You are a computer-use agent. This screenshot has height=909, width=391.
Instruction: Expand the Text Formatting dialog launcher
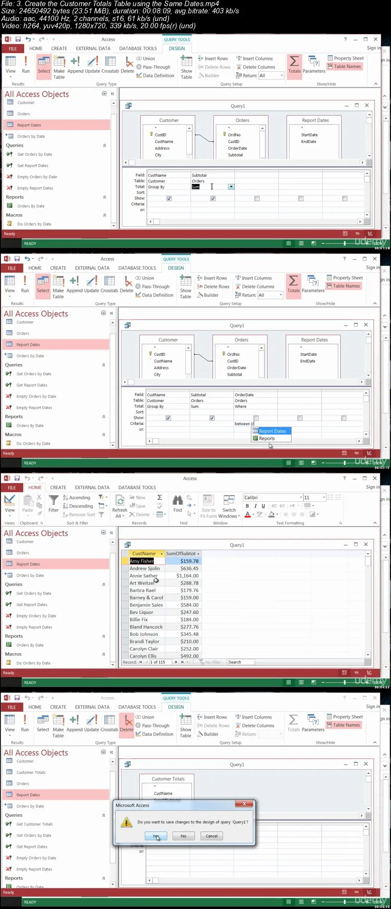tap(341, 523)
